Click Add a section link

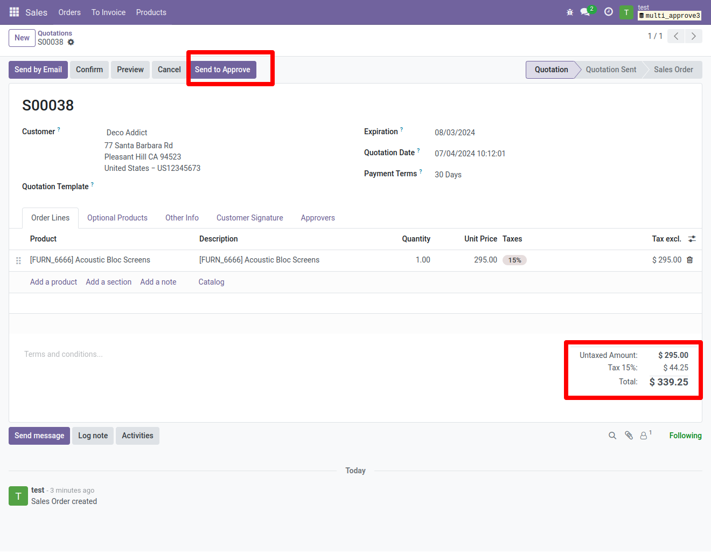tap(109, 282)
